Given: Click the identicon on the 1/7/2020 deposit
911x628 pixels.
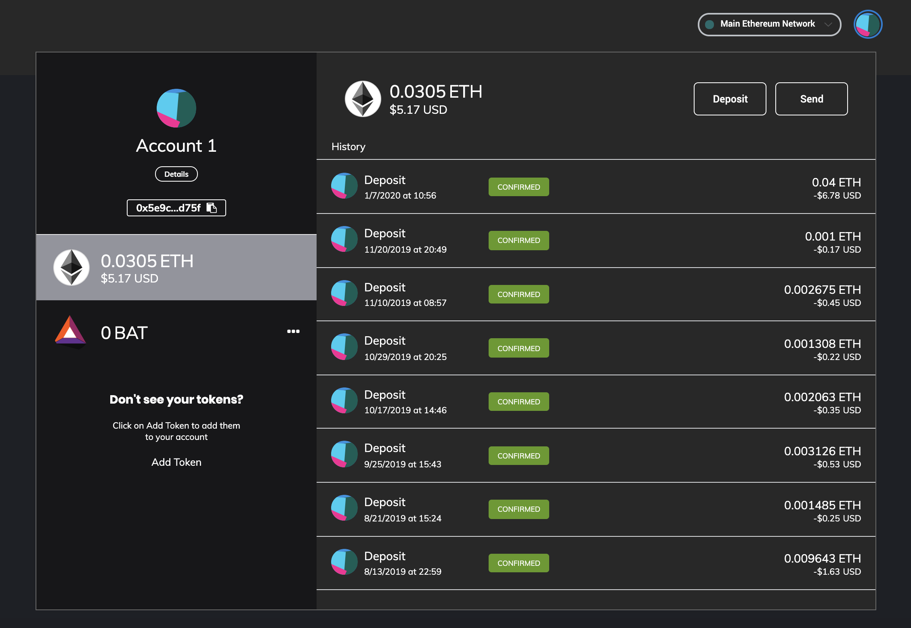Looking at the screenshot, I should [x=344, y=186].
